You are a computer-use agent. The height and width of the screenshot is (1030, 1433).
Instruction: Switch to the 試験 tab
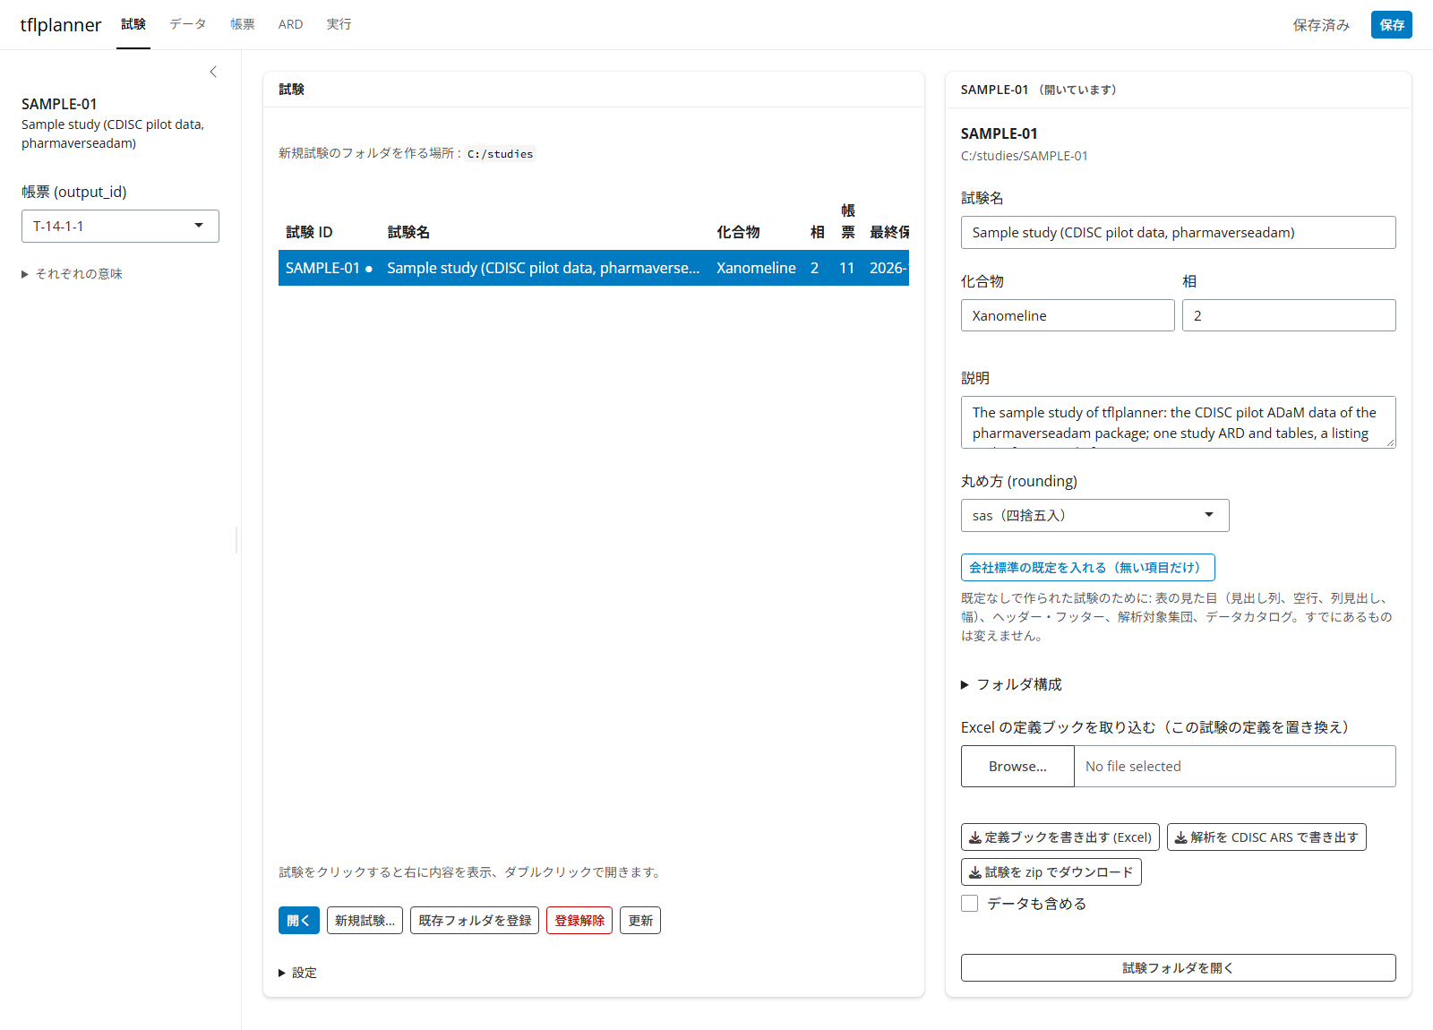(x=133, y=24)
